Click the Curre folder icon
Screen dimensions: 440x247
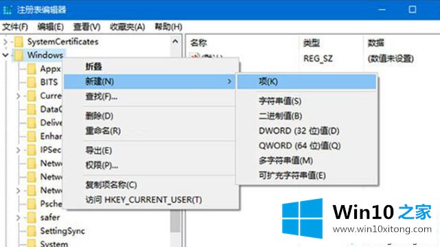[x=32, y=95]
